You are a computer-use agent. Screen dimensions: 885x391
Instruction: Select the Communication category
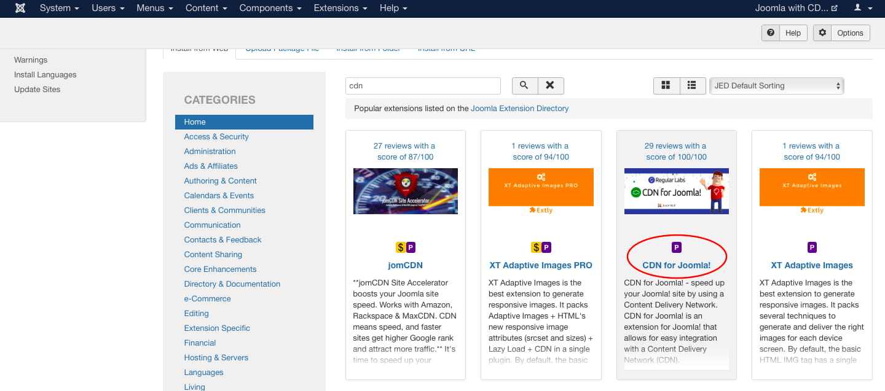coord(212,225)
